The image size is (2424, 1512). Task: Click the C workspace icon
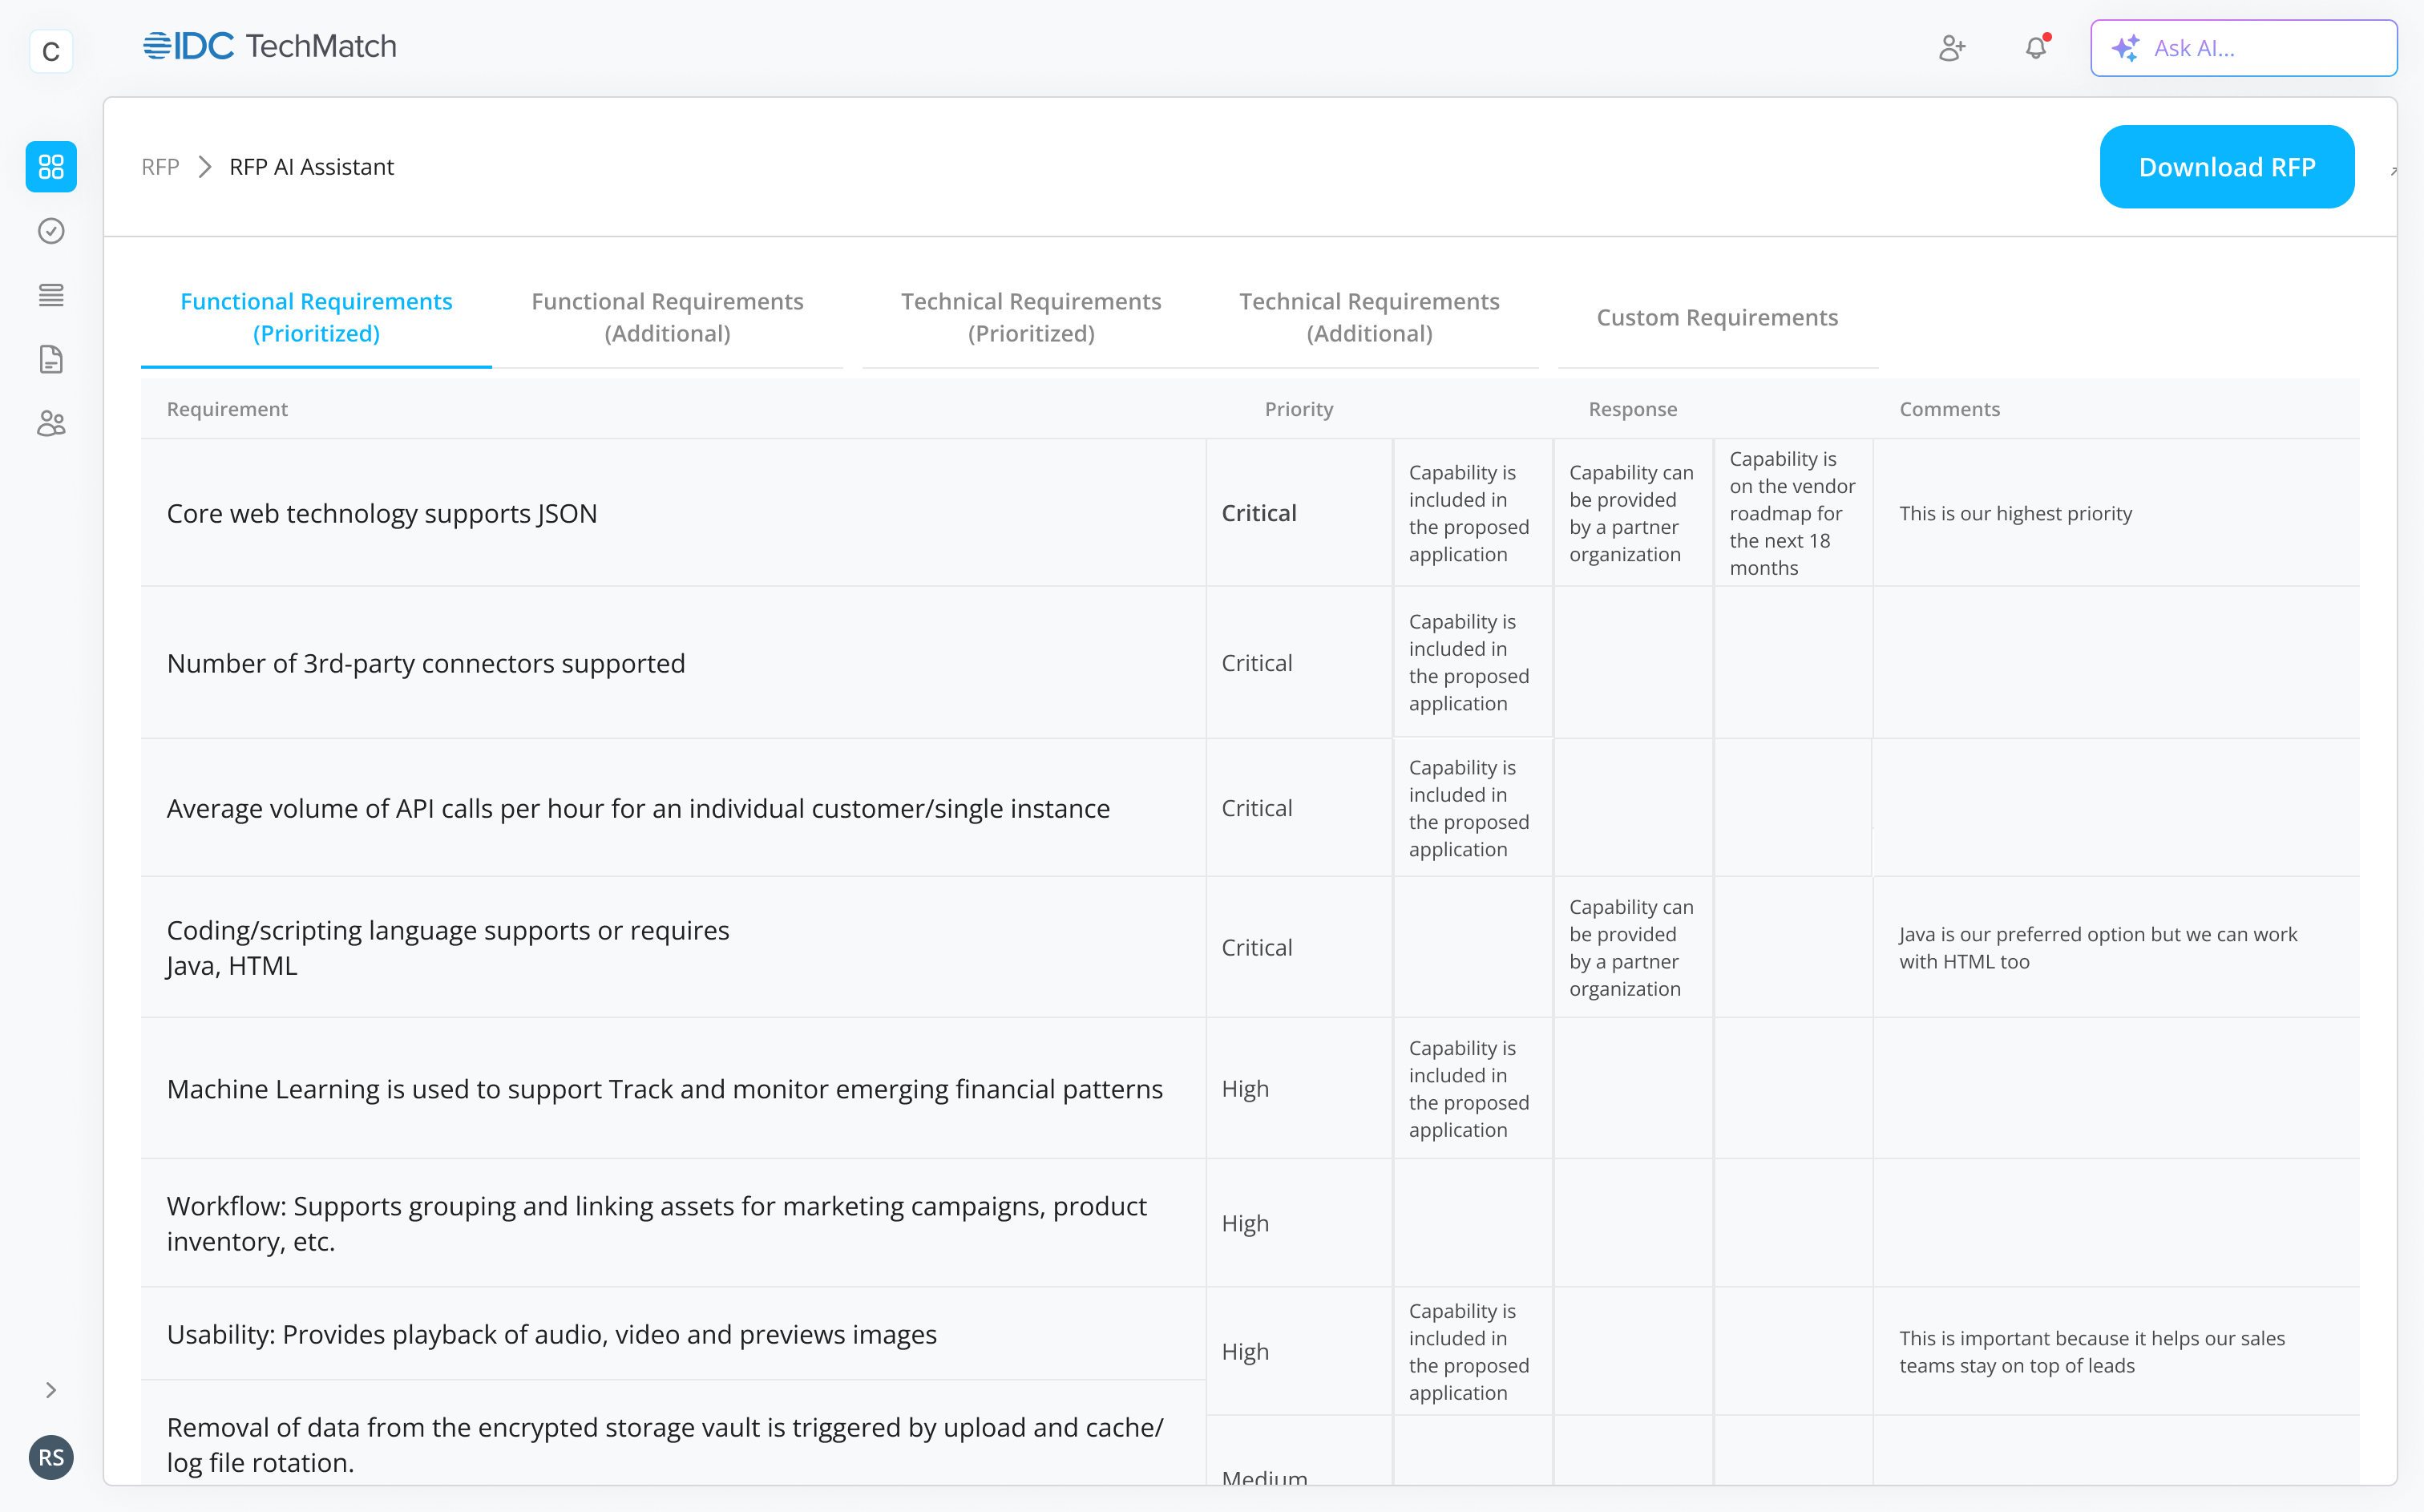coord(51,51)
